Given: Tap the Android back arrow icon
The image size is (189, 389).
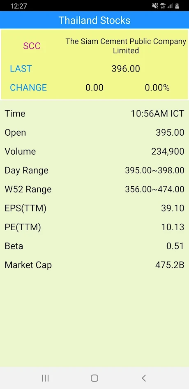Looking at the screenshot, I should pos(144,378).
